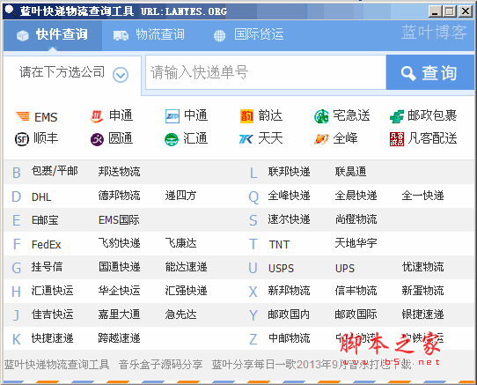Click the 申通 courier logo icon
The height and width of the screenshot is (385, 477).
point(97,116)
